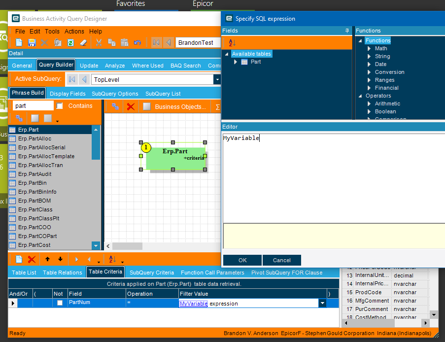Open the SubQuery Criteria tab

(x=152, y=273)
